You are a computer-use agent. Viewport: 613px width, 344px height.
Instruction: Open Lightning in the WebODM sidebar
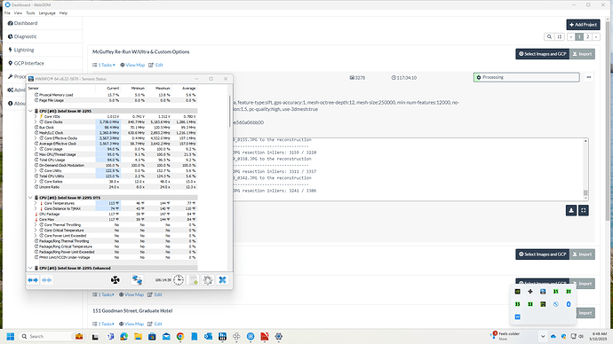21,50
